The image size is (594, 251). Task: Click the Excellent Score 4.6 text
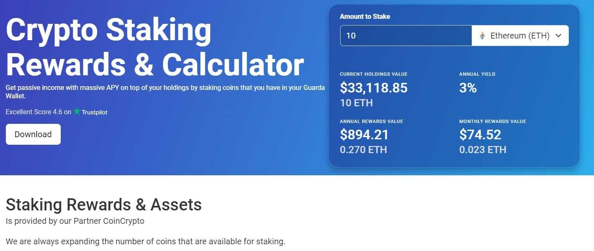[38, 112]
